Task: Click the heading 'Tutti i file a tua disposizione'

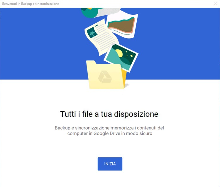Action: pyautogui.click(x=109, y=114)
